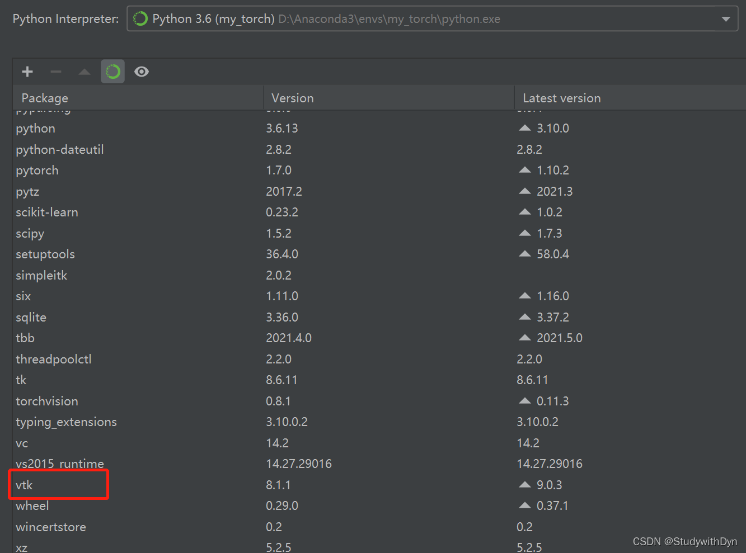The width and height of the screenshot is (746, 553).
Task: Click vtk latest version 9.0.3
Action: [x=550, y=485]
